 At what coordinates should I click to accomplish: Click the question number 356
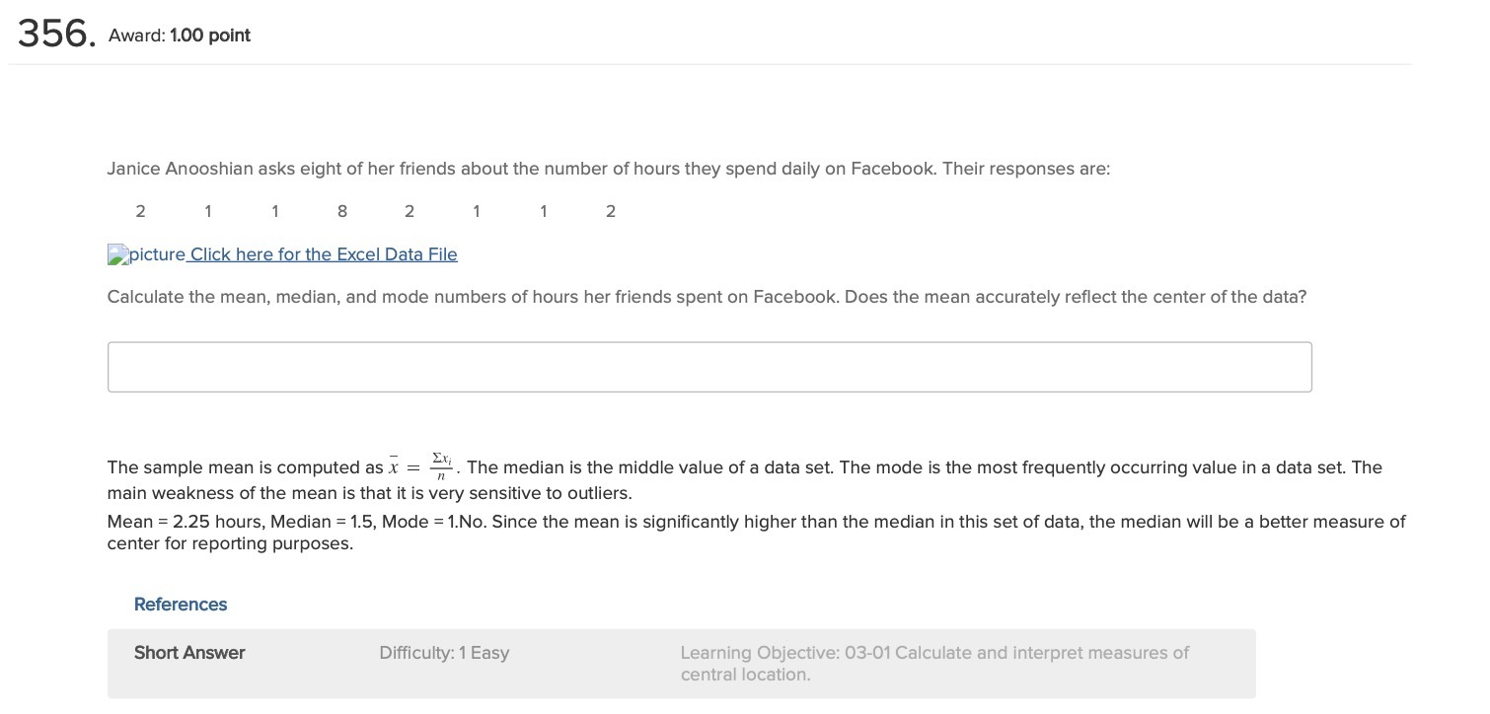pyautogui.click(x=55, y=35)
